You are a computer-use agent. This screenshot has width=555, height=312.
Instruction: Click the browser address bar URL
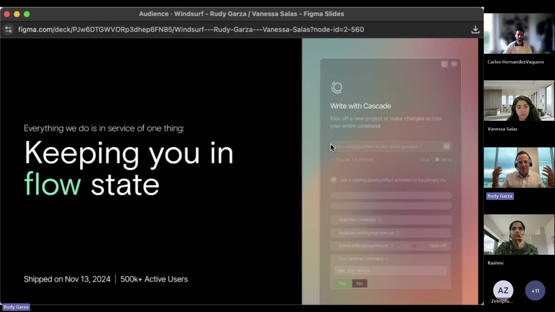tap(191, 29)
